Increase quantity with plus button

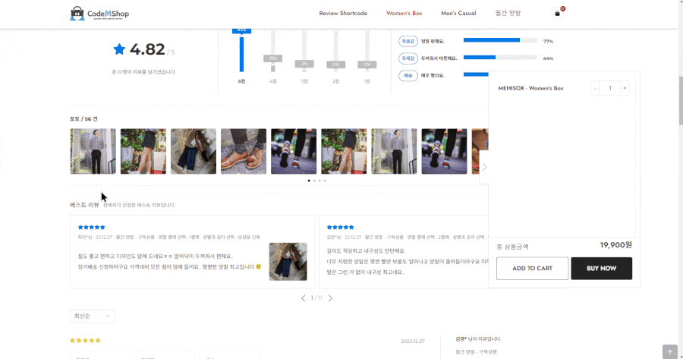click(x=625, y=88)
